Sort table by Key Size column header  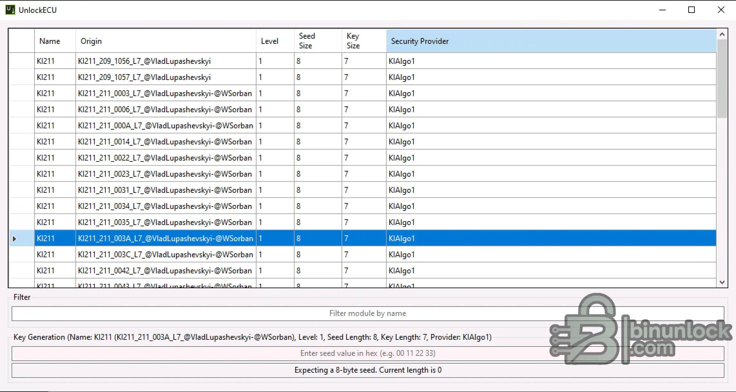[x=364, y=41]
